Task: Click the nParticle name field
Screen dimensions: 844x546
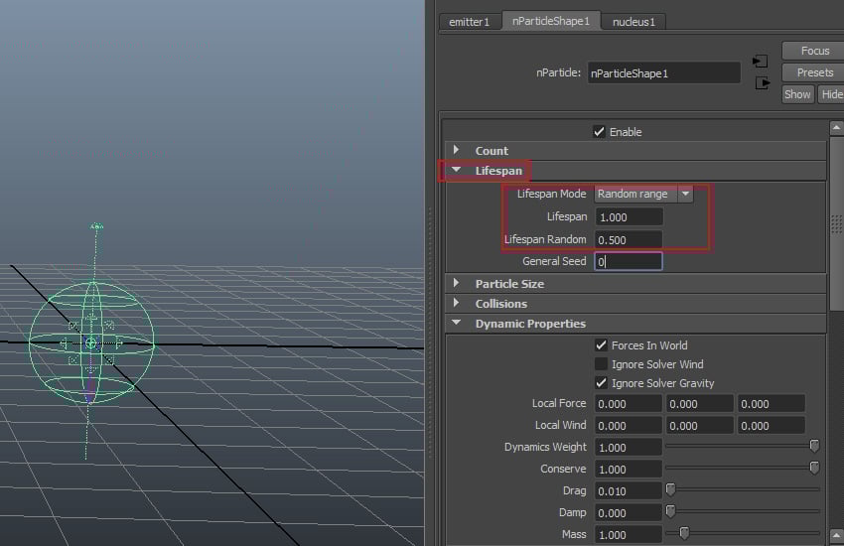Action: pos(663,73)
